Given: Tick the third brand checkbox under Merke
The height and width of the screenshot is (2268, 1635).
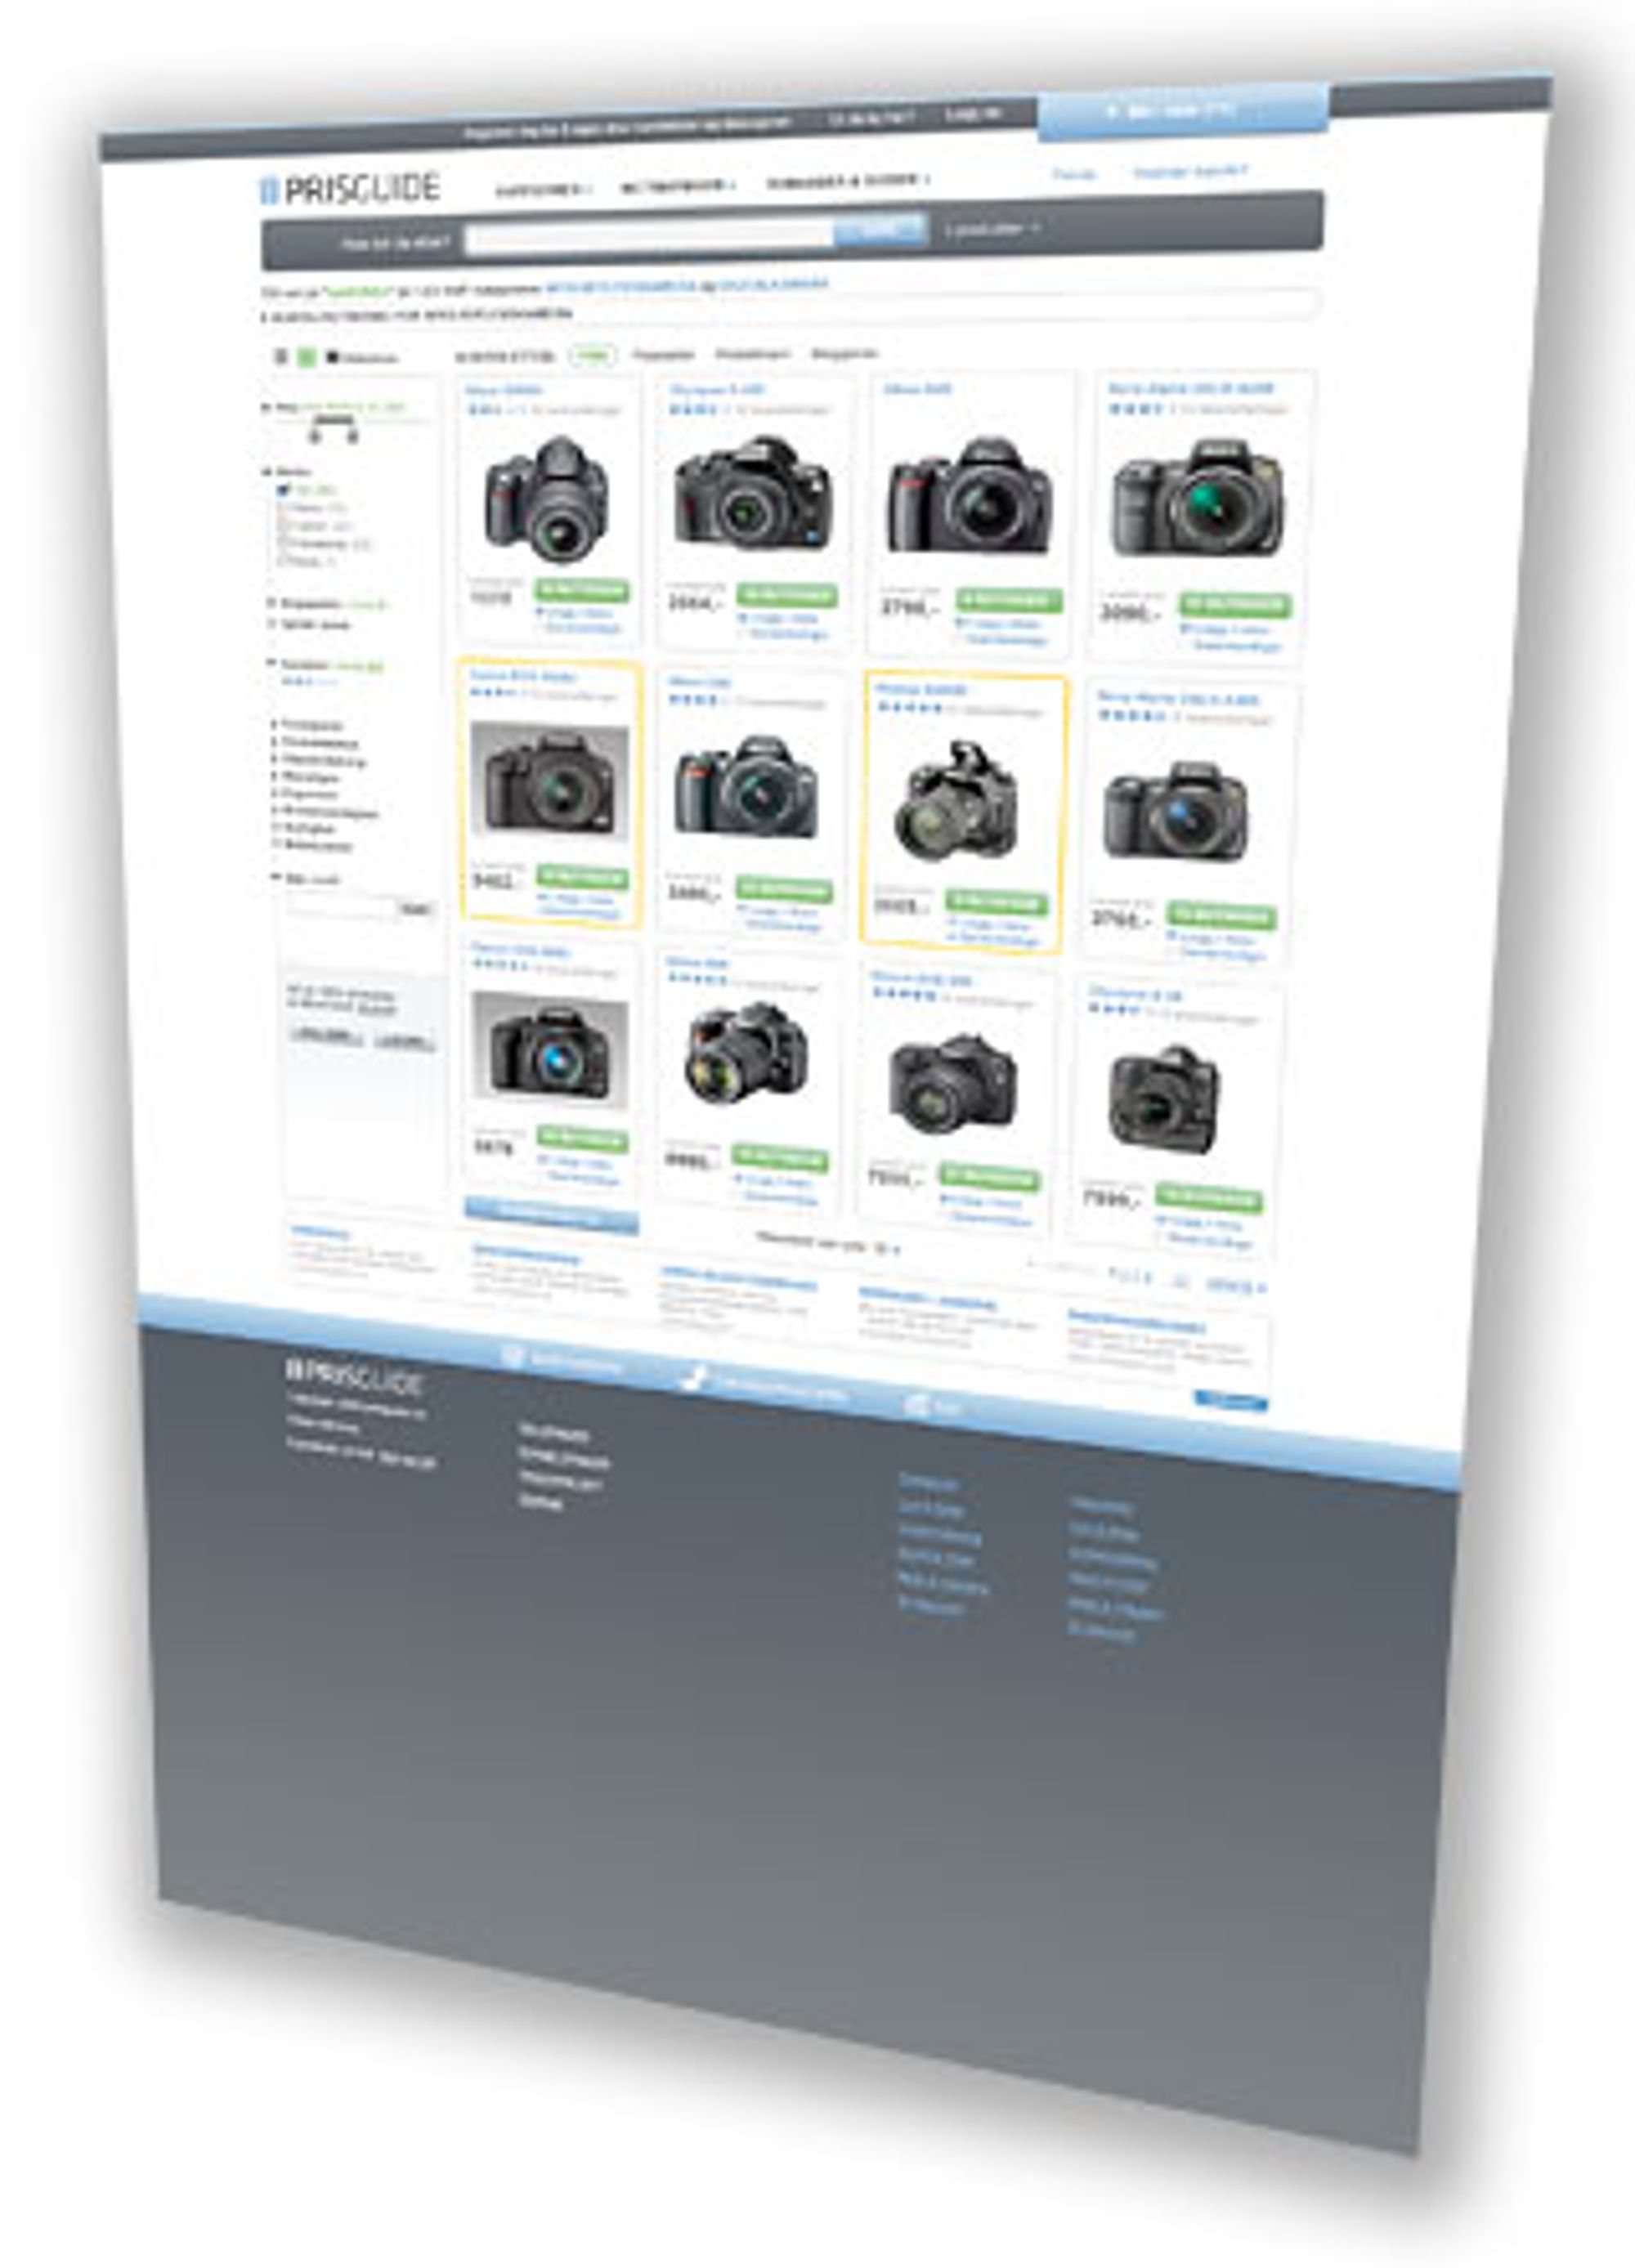Looking at the screenshot, I should [x=283, y=525].
